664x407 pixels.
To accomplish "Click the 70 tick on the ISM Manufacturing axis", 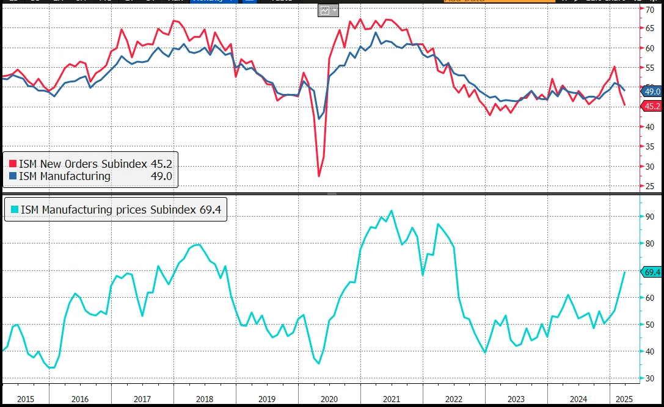I will 650,9.
